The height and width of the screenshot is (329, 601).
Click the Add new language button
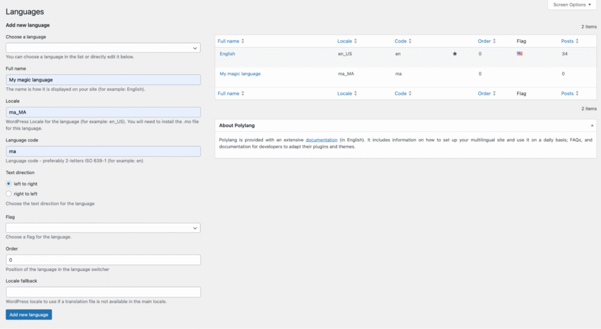(x=29, y=314)
